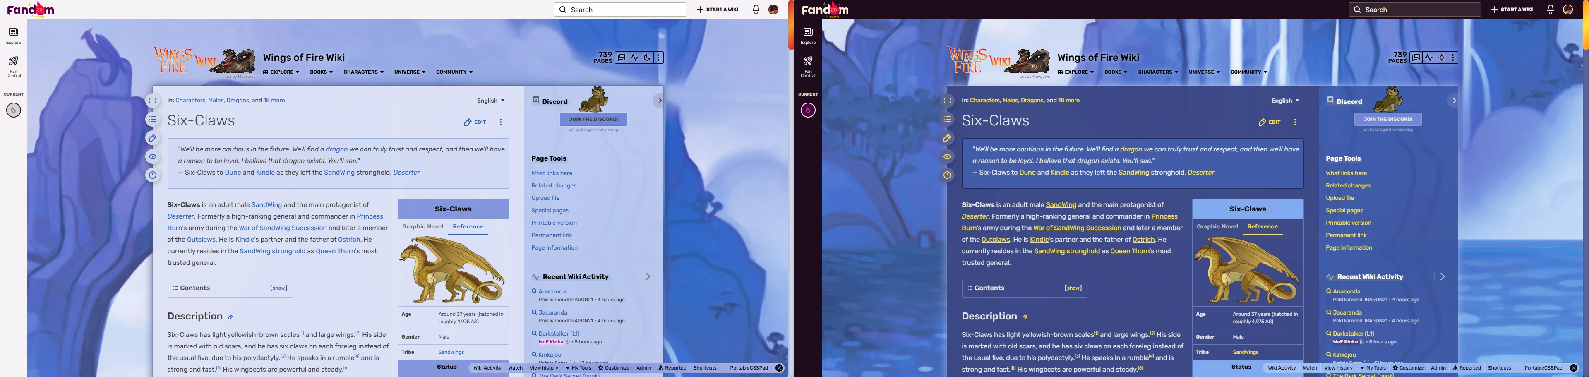Select the Reference infobox tab, dark window
Viewport: 1589px width, 377px height.
pyautogui.click(x=1263, y=226)
